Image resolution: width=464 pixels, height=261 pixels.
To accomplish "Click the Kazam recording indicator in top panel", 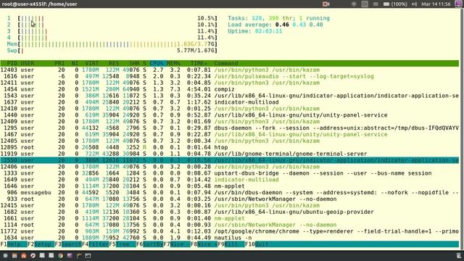I will coord(326,4).
